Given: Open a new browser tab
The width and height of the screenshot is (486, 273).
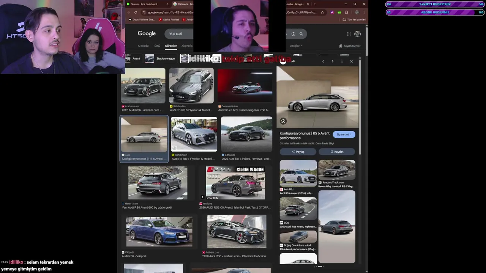Looking at the screenshot, I should 314,4.
